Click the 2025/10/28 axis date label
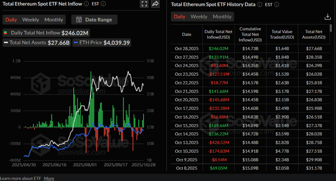The width and height of the screenshot is (336, 181). [143, 165]
